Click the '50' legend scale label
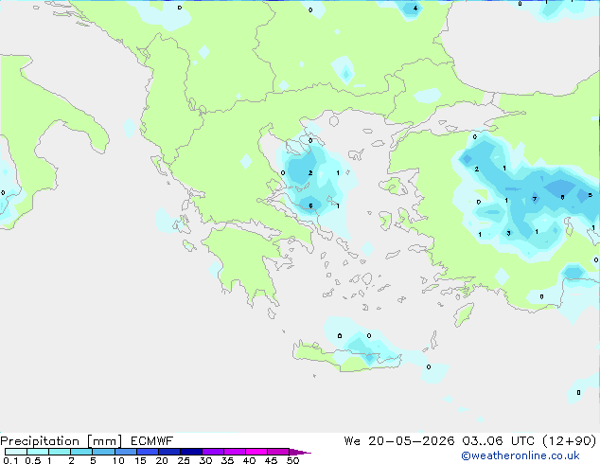Image resolution: width=600 pixels, height=464 pixels. click(292, 460)
